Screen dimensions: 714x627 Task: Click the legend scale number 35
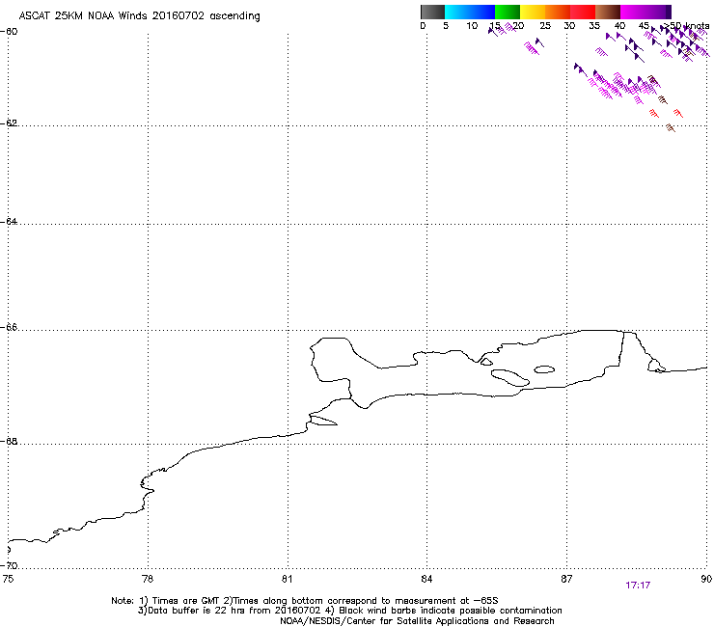pyautogui.click(x=594, y=26)
